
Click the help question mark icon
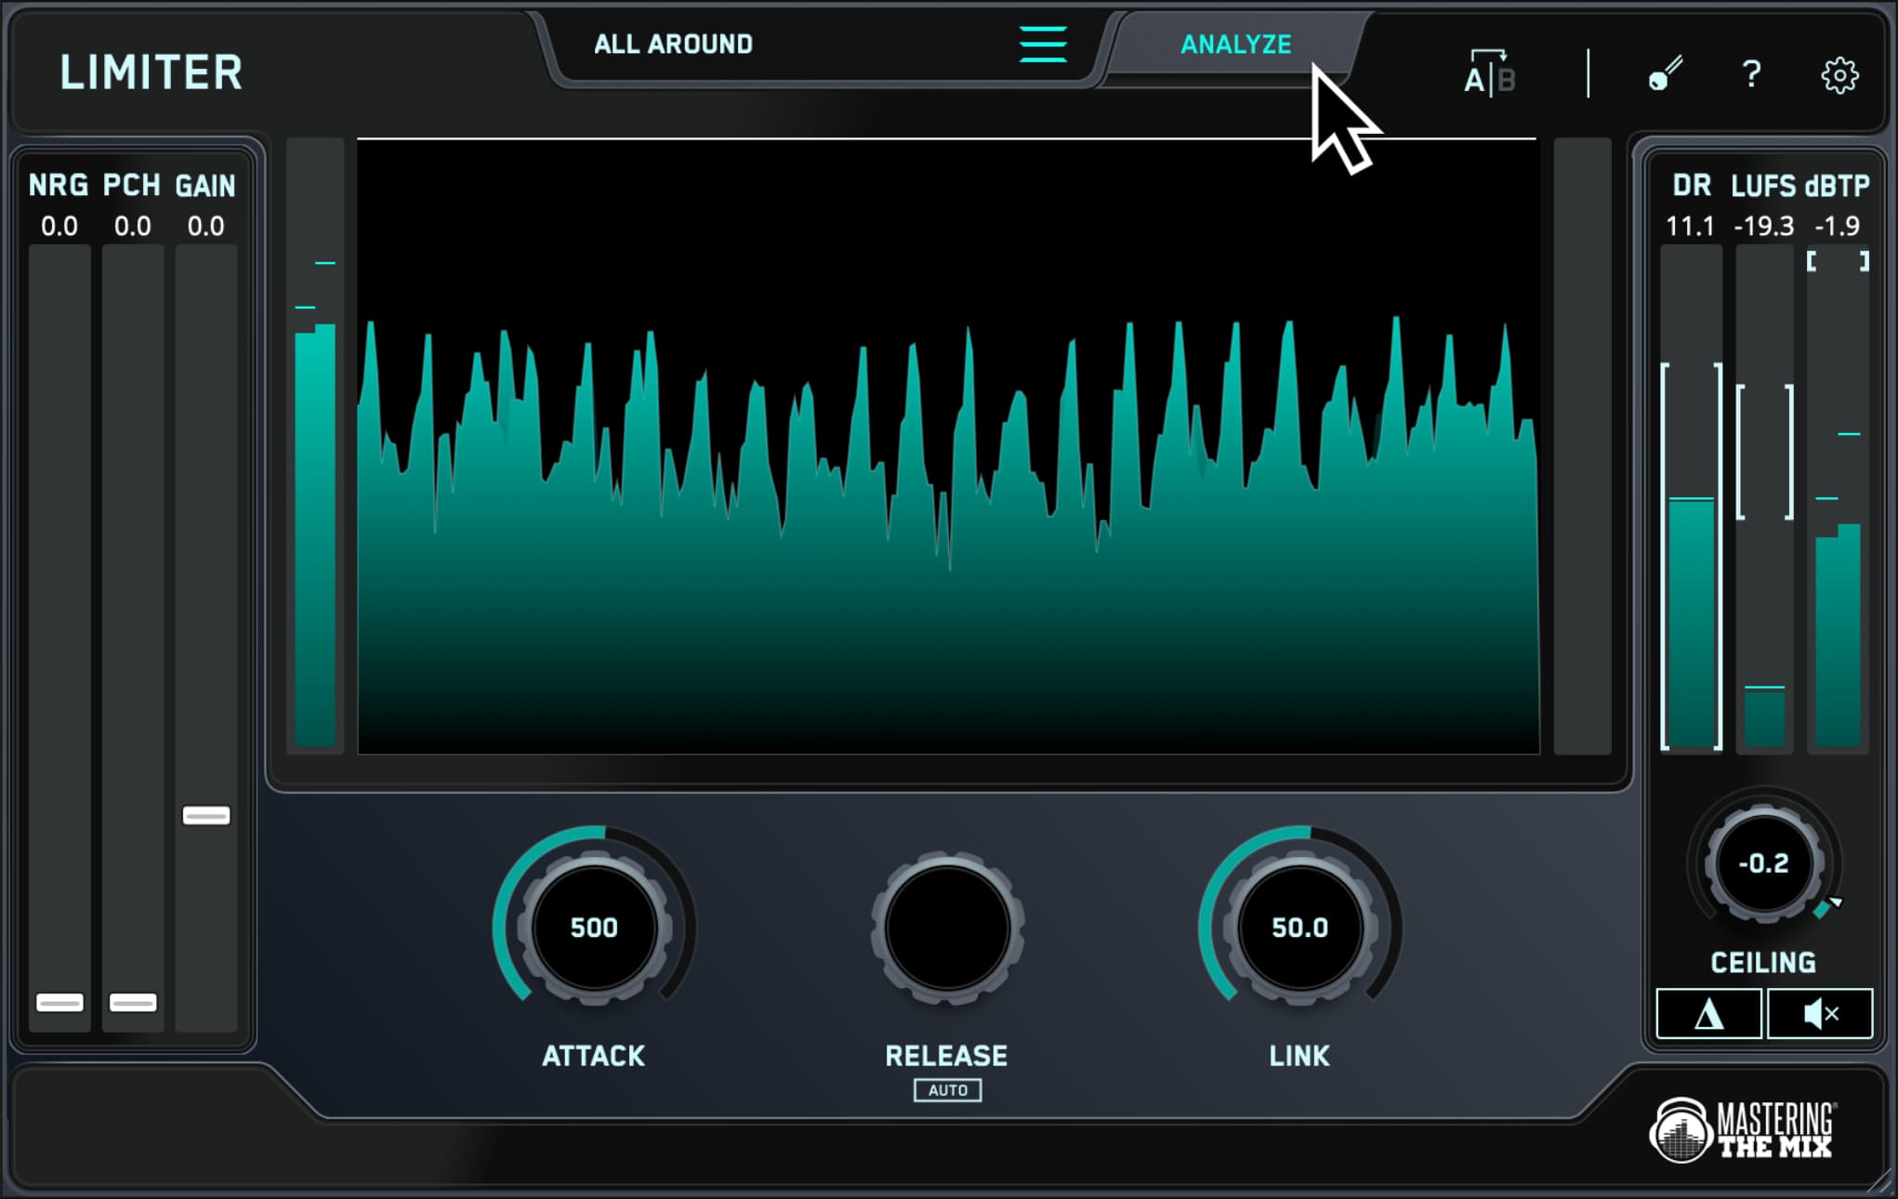pyautogui.click(x=1751, y=69)
